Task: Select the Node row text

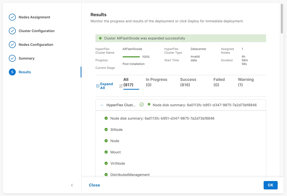Action: 115,141
